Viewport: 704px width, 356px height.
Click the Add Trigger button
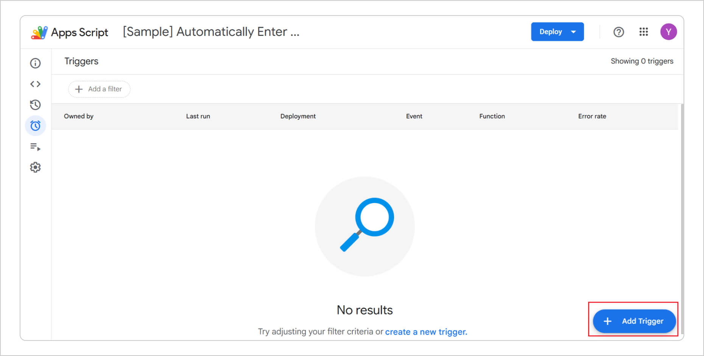pyautogui.click(x=634, y=321)
